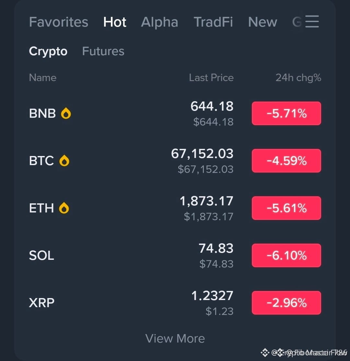Open the BTC price 67,152.03 row
Screen dimensions: 350x361
[175, 161]
